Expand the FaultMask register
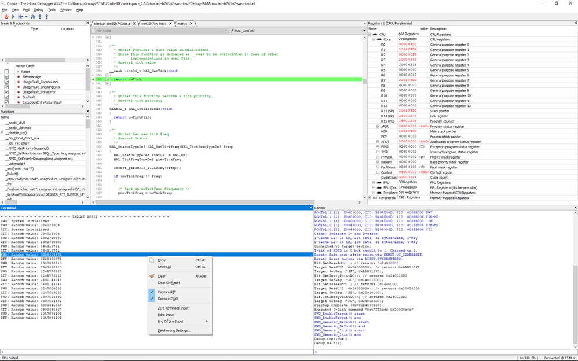 click(x=378, y=167)
